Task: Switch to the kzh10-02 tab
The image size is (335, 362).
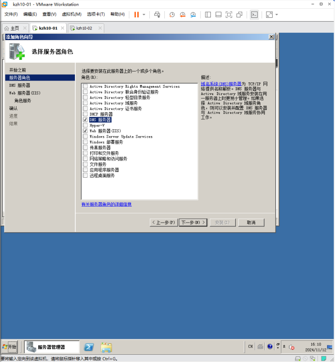Action: pos(84,28)
